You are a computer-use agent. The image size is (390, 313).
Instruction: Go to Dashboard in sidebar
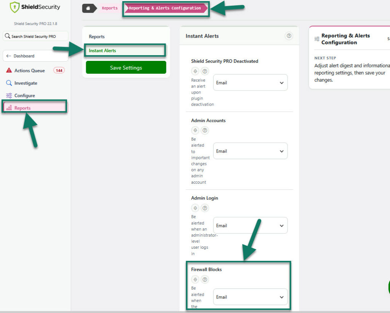click(x=35, y=56)
